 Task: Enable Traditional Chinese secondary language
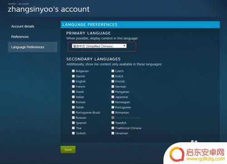pyautogui.click(x=113, y=128)
